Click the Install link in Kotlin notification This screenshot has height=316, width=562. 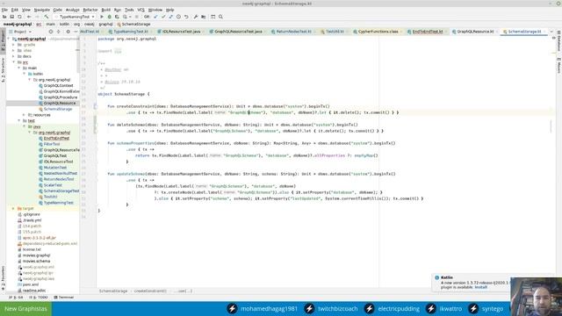481,287
